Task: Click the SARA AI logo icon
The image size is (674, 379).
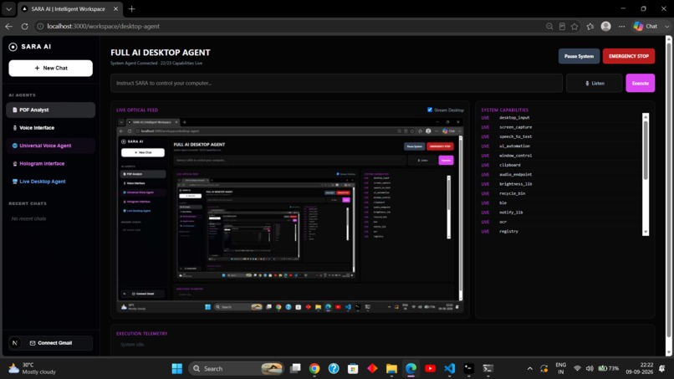Action: click(13, 47)
